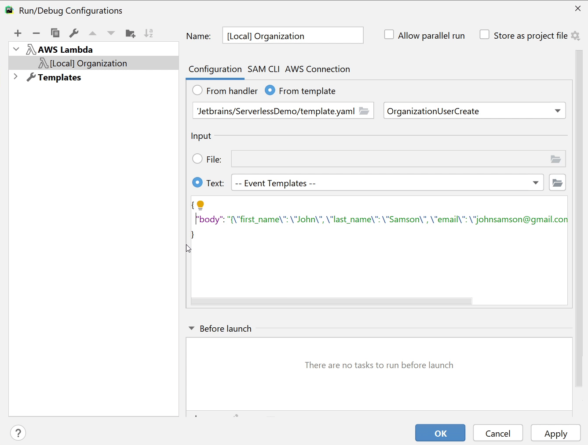Screen dimensions: 588x445
Task: Open the Event Templates dropdown
Action: click(387, 183)
